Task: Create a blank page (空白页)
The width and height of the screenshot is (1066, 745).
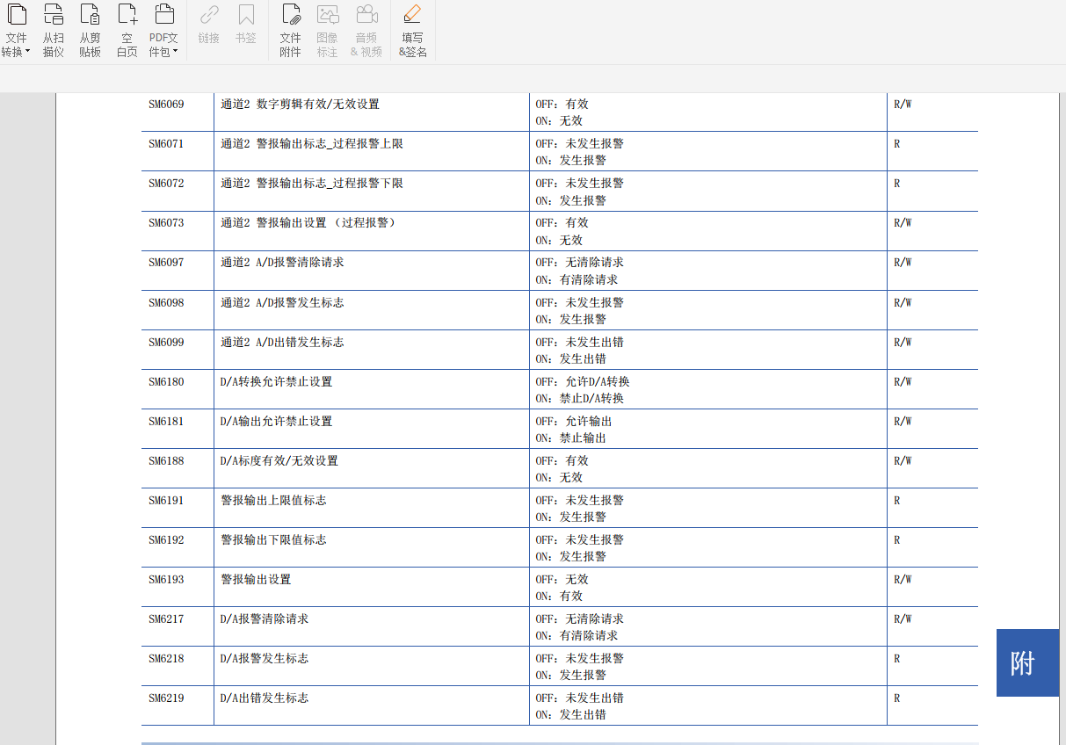Action: pos(127,15)
